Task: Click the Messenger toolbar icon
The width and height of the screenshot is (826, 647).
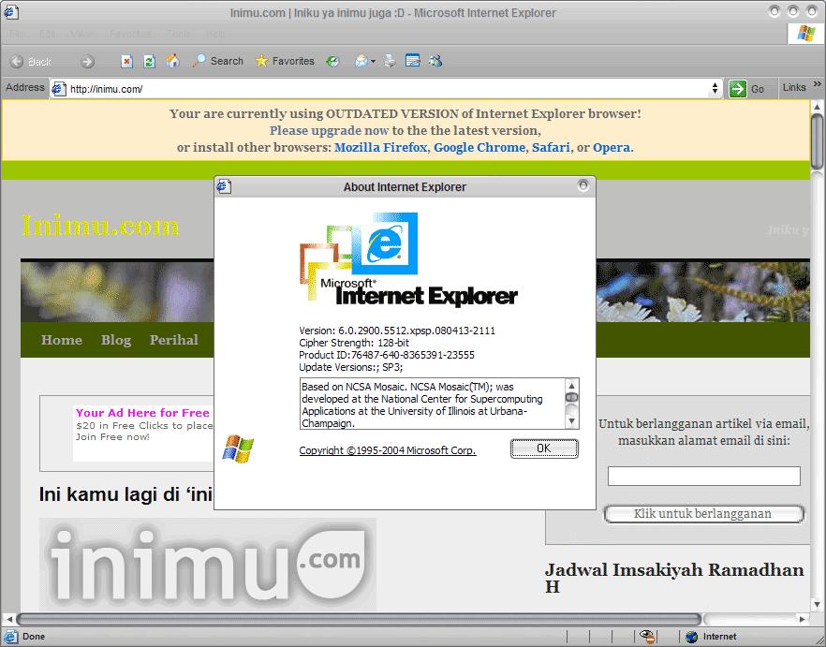Action: (435, 61)
